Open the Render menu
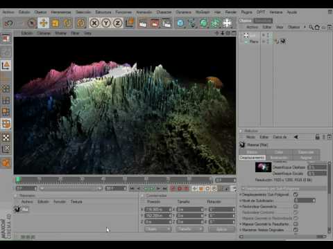This screenshot has width=333, height=249. point(231,12)
